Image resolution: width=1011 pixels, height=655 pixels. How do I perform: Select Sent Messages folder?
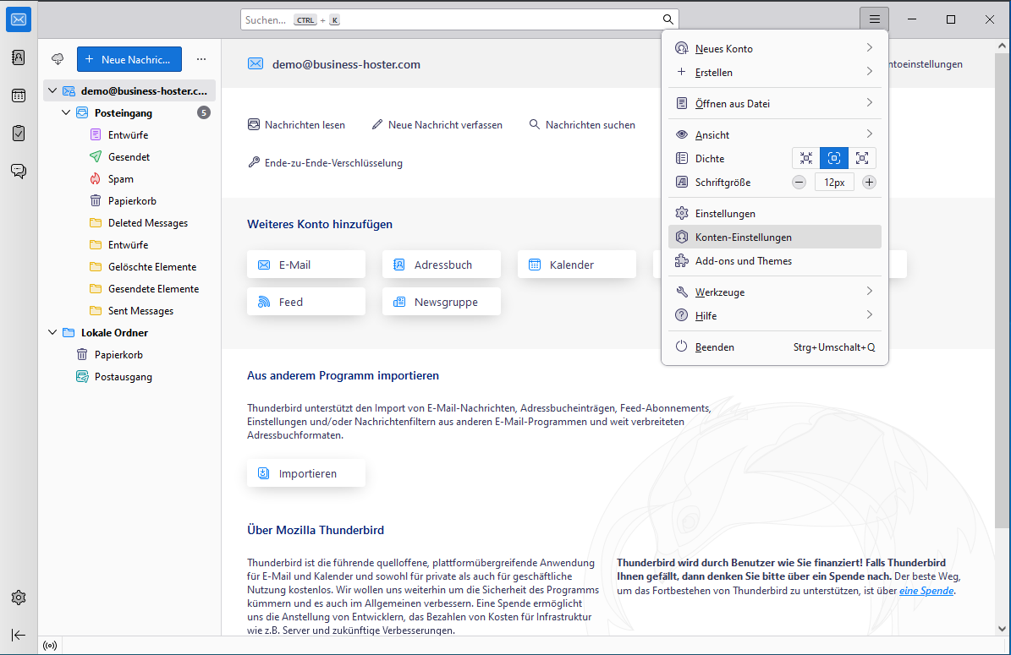[129, 310]
